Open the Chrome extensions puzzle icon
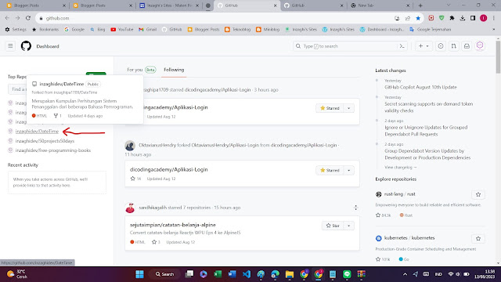 [452, 18]
